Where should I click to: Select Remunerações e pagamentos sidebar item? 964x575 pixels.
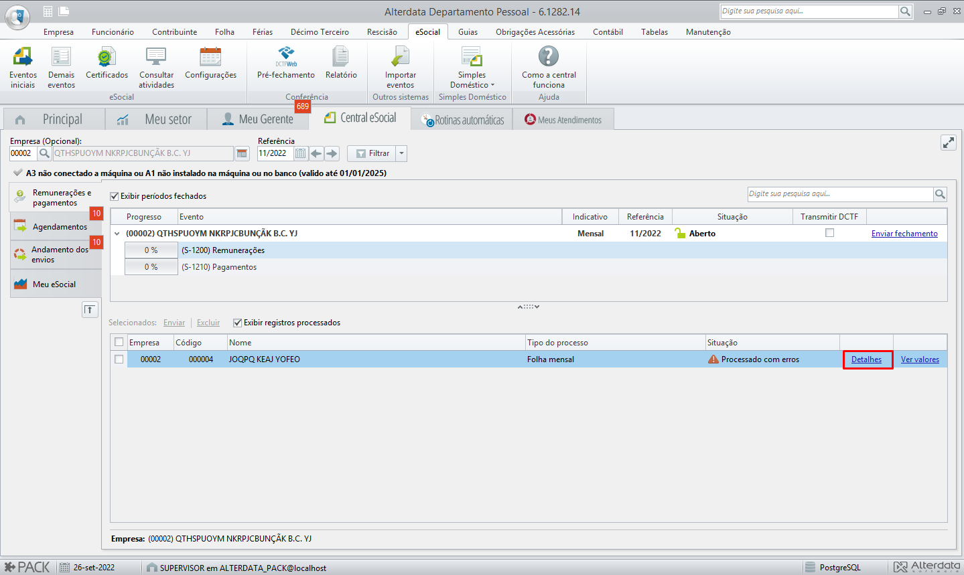point(56,197)
